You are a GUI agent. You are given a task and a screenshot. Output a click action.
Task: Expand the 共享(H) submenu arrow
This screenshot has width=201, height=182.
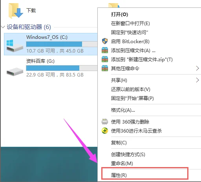[x=197, y=80]
